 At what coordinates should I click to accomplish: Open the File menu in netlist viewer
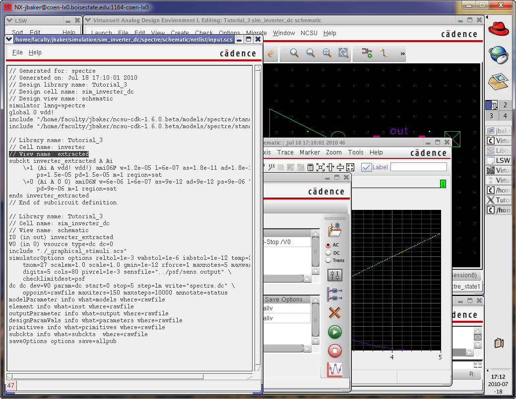click(17, 52)
